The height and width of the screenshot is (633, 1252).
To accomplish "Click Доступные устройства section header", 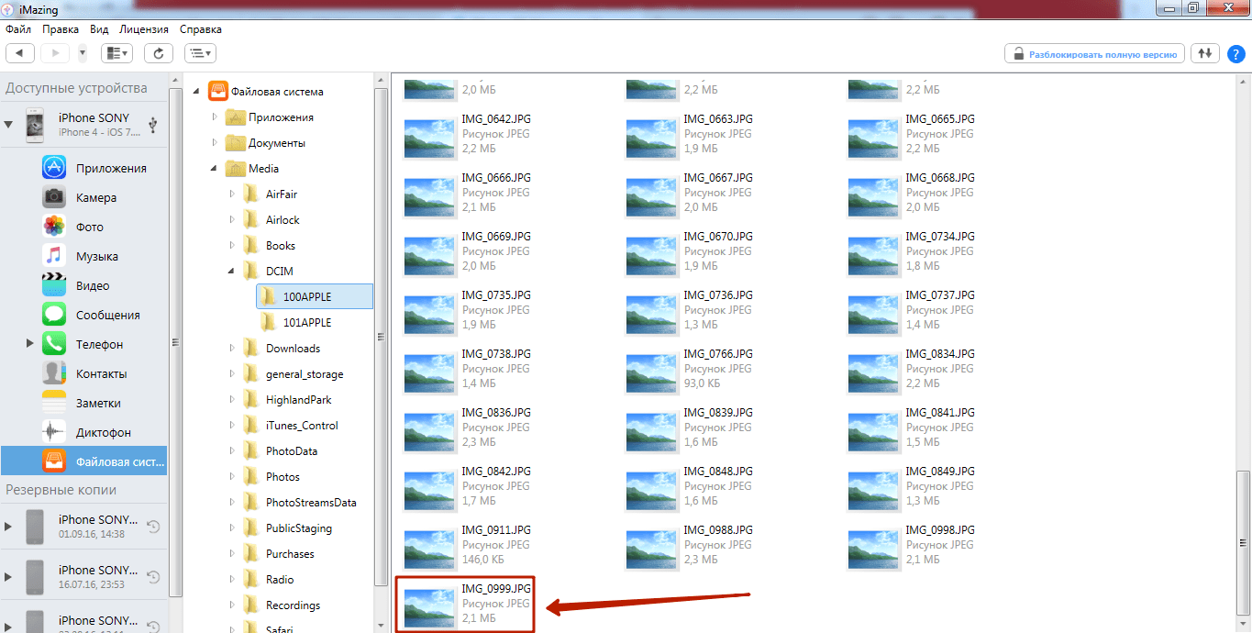I will (76, 88).
